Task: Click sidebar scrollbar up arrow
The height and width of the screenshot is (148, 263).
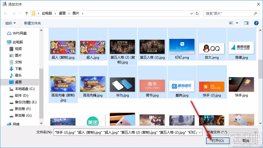Action: [41, 31]
